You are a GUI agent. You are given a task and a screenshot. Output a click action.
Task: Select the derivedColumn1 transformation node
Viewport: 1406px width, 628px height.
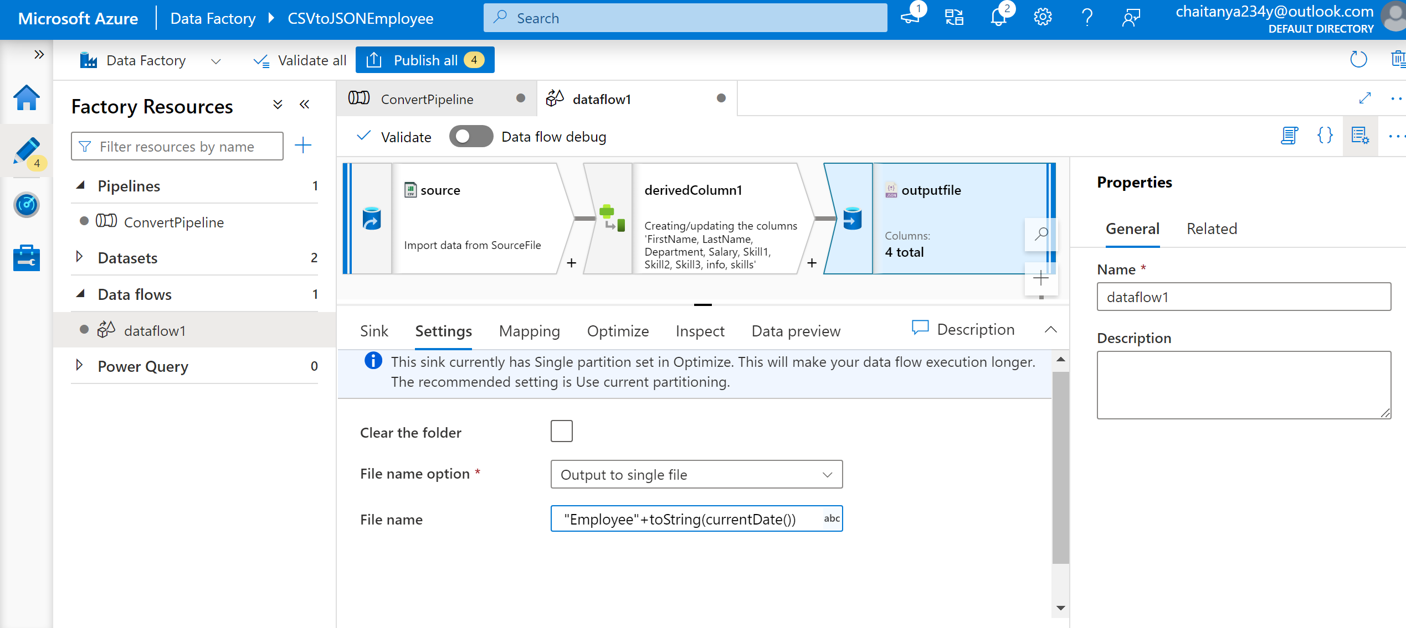[x=698, y=219]
